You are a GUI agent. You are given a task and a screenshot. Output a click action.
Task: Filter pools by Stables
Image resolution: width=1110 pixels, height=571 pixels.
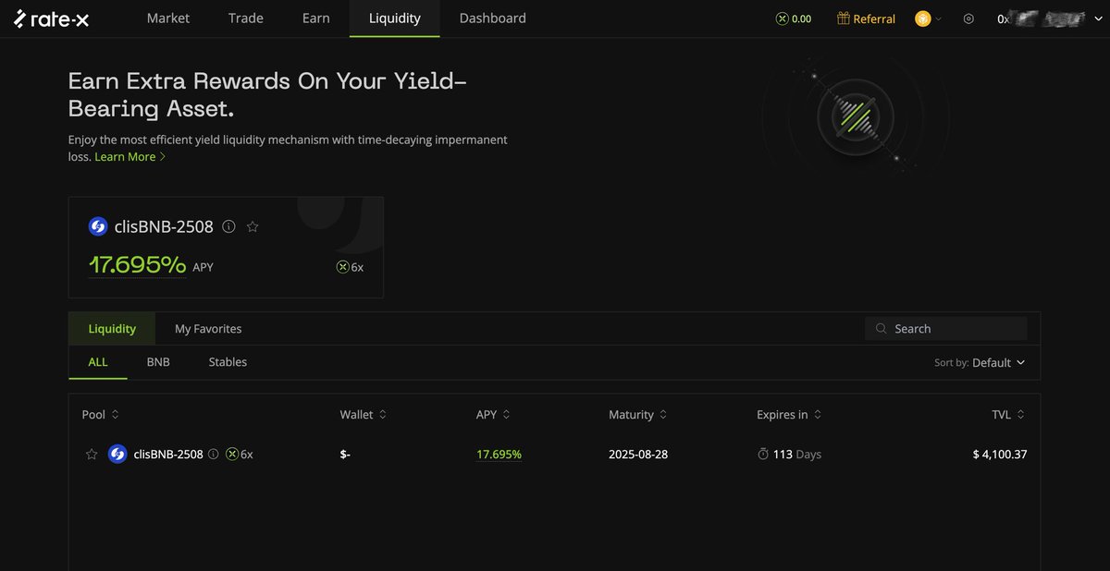point(228,362)
